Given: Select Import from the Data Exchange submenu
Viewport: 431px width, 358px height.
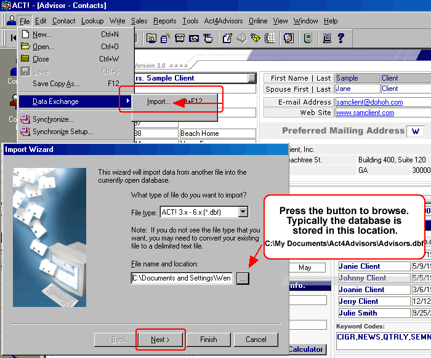Looking at the screenshot, I should 159,102.
